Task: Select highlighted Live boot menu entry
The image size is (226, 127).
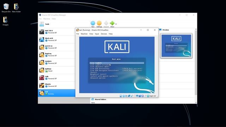Action: click(117, 63)
